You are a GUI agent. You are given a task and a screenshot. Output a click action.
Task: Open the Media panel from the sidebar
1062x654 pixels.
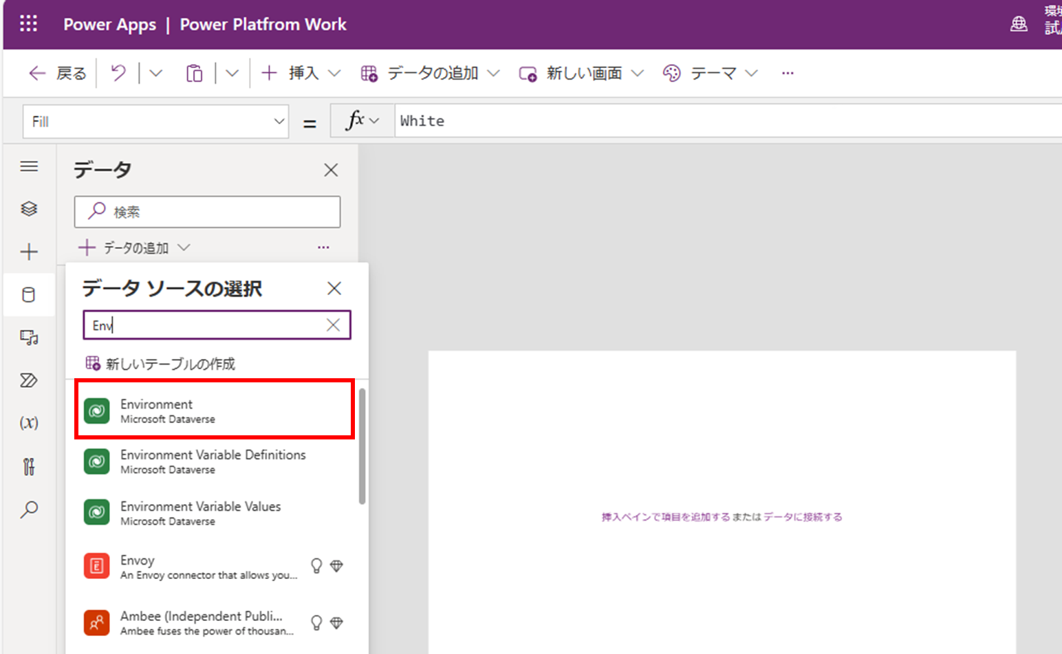pos(29,338)
